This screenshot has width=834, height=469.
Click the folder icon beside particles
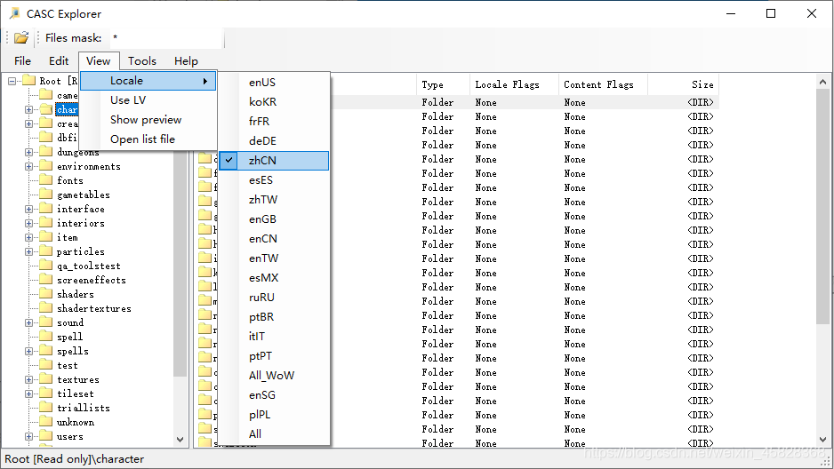point(46,251)
